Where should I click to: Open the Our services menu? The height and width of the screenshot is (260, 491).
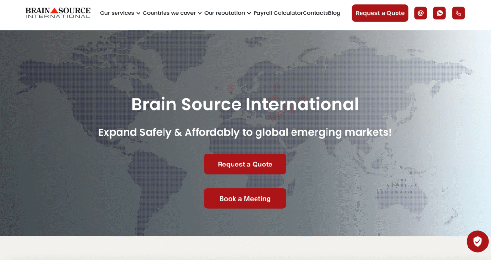pyautogui.click(x=117, y=13)
